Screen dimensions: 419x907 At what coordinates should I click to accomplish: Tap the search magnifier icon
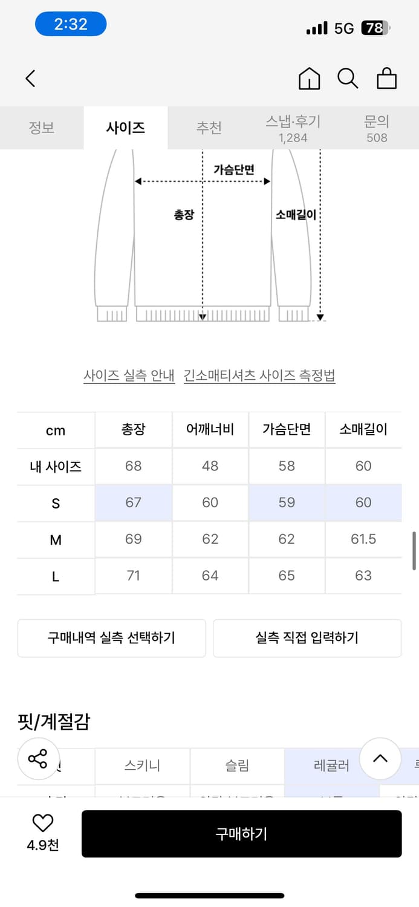[348, 79]
